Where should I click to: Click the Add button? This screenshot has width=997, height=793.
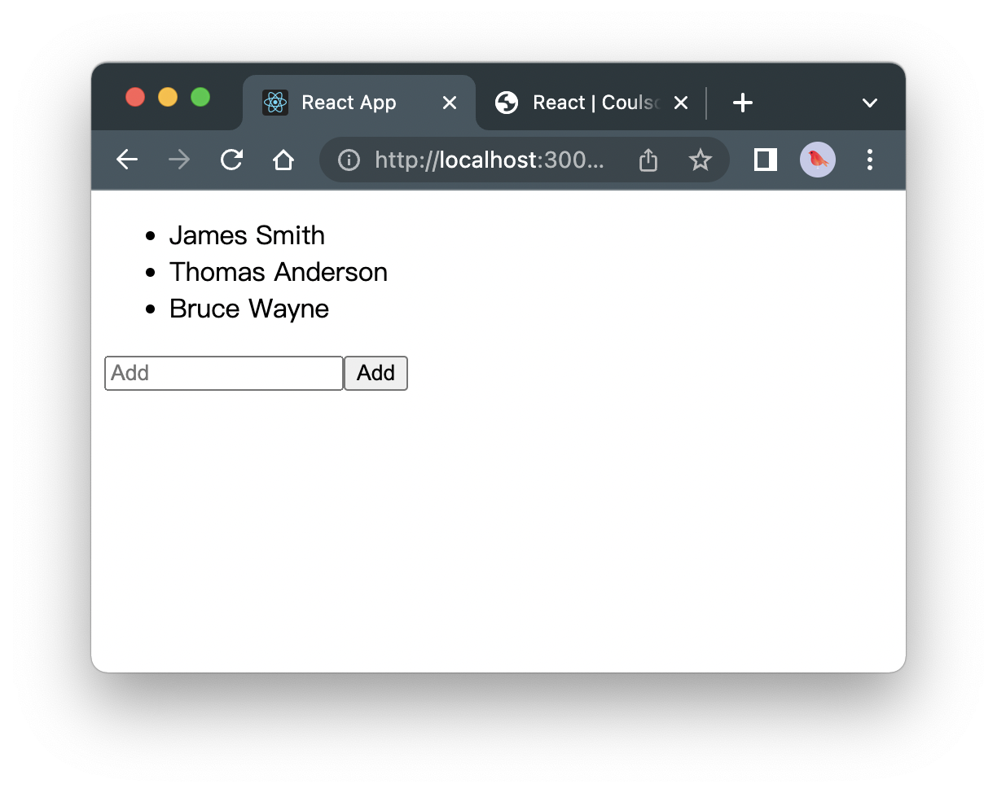[376, 373]
